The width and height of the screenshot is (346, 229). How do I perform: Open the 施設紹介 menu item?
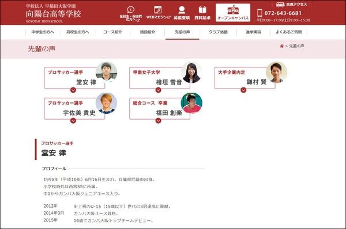(x=148, y=32)
